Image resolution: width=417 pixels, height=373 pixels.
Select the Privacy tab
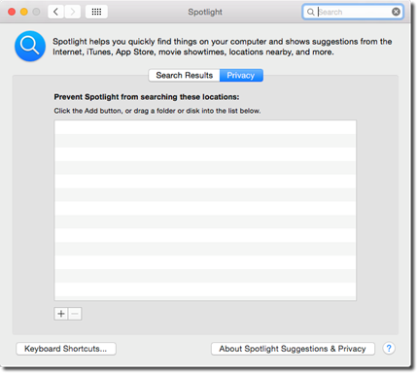[x=241, y=76]
